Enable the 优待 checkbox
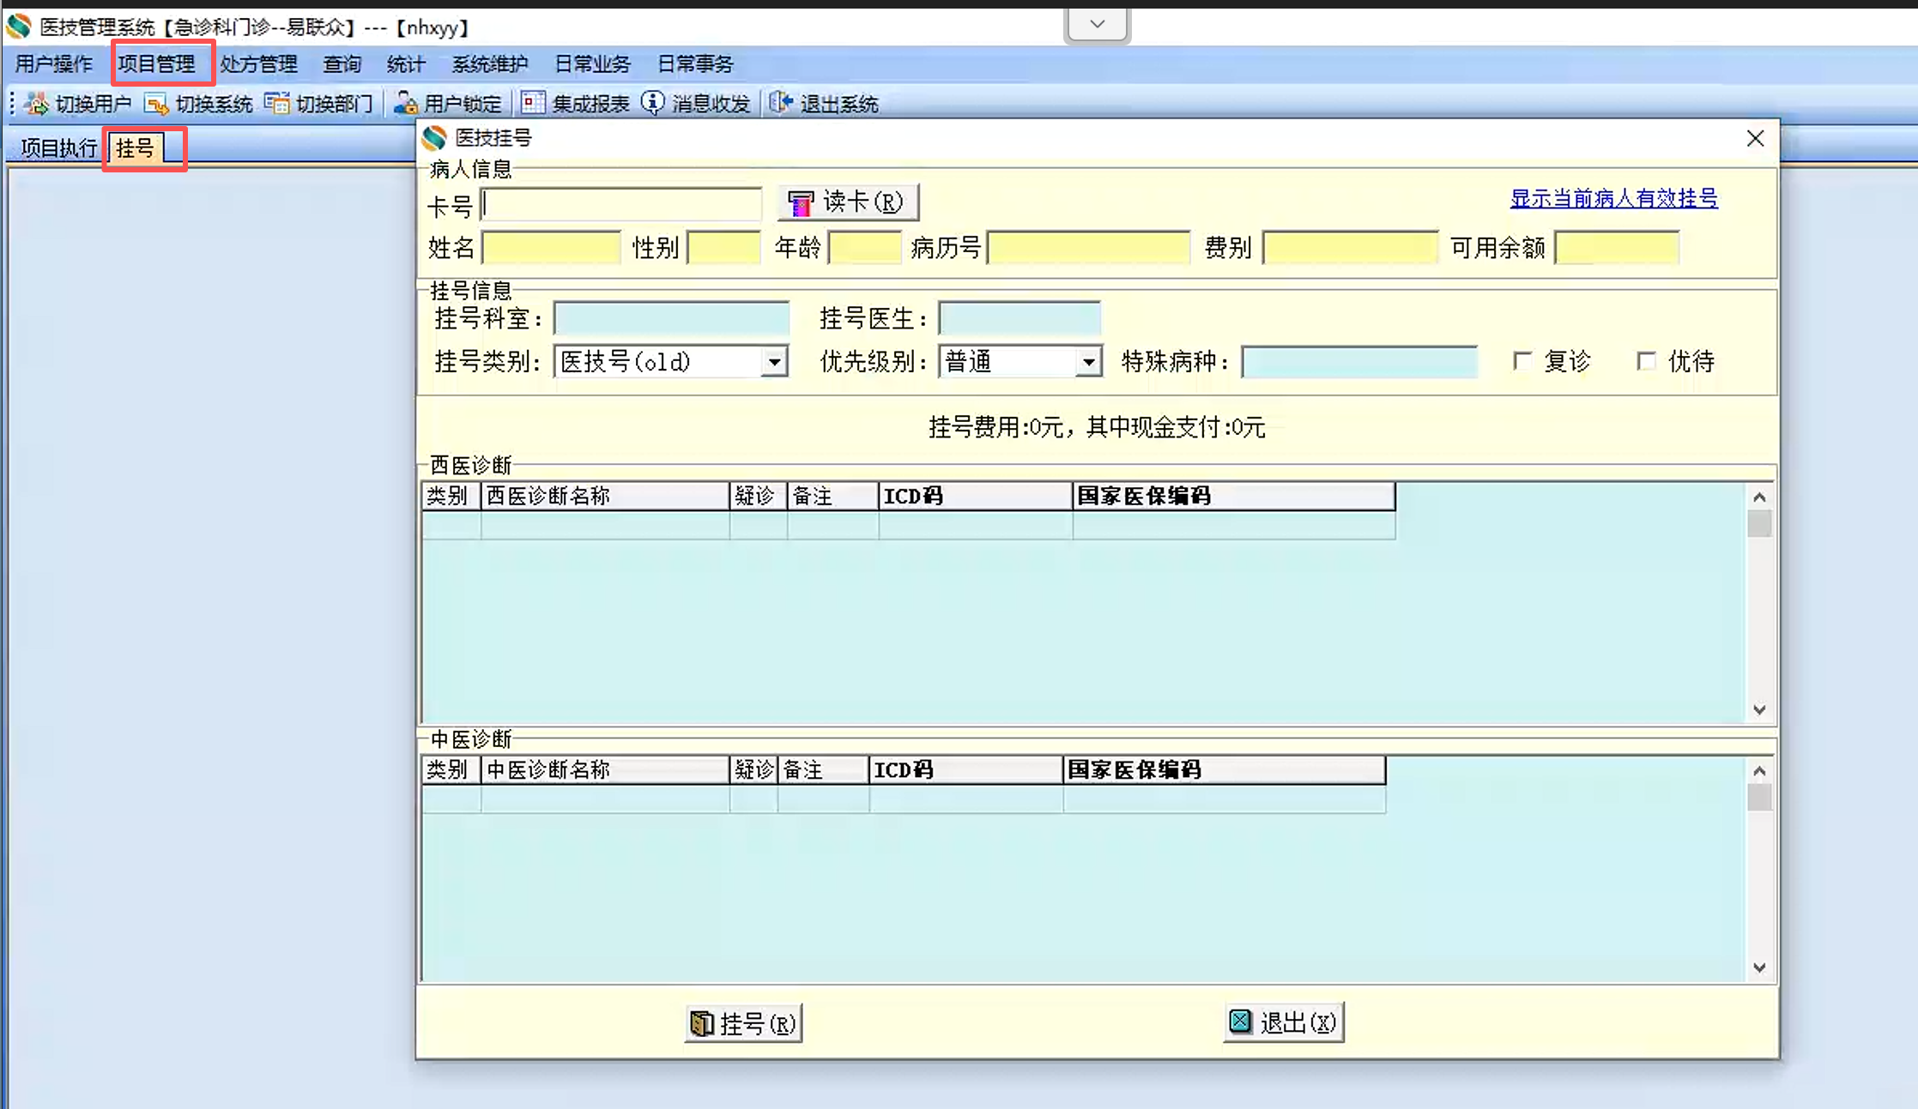The image size is (1918, 1109). (1645, 361)
